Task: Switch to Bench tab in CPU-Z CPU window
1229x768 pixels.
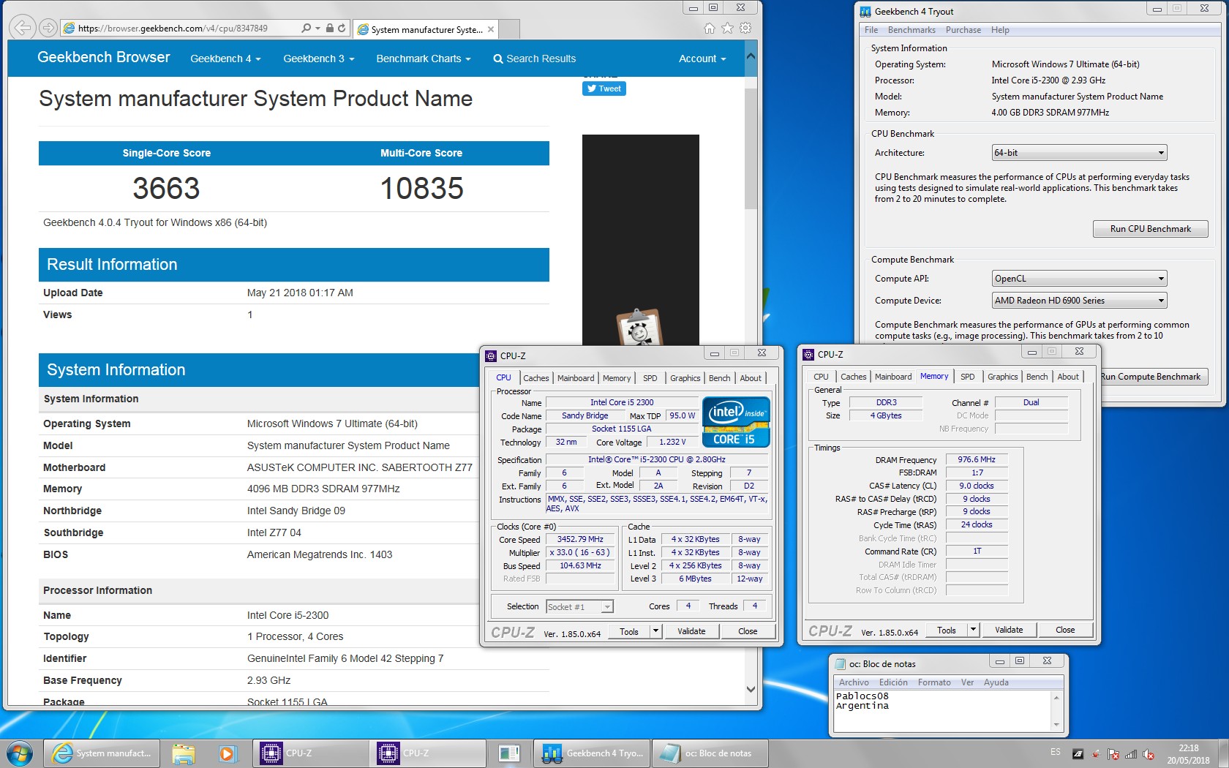Action: pyautogui.click(x=720, y=378)
